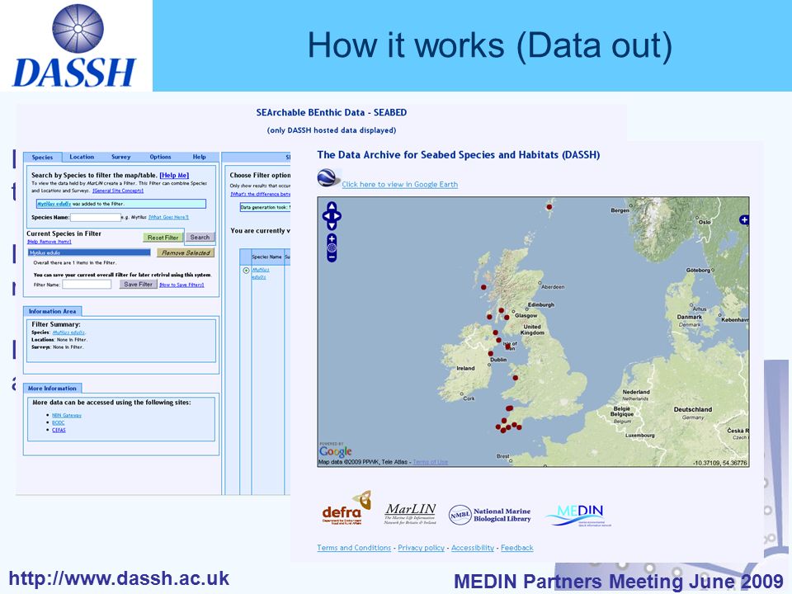This screenshot has height=594, width=792.
Task: Open the BODC link
Action: click(58, 422)
